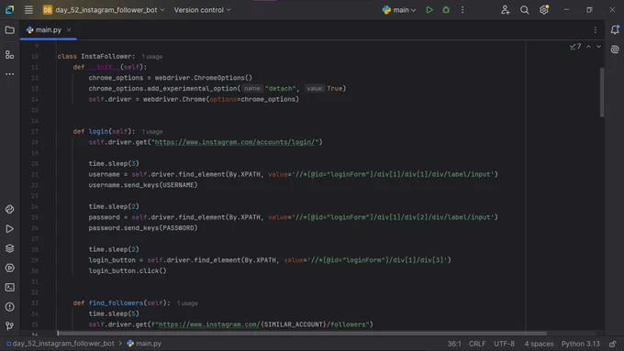Close the main.py tab
The width and height of the screenshot is (624, 351).
(x=69, y=30)
